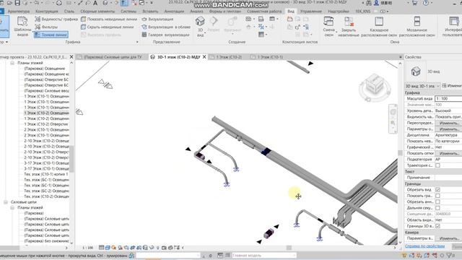
Task: Select 'Тех. этаж (С10-1) копия 1' in browser
Action: point(46,174)
